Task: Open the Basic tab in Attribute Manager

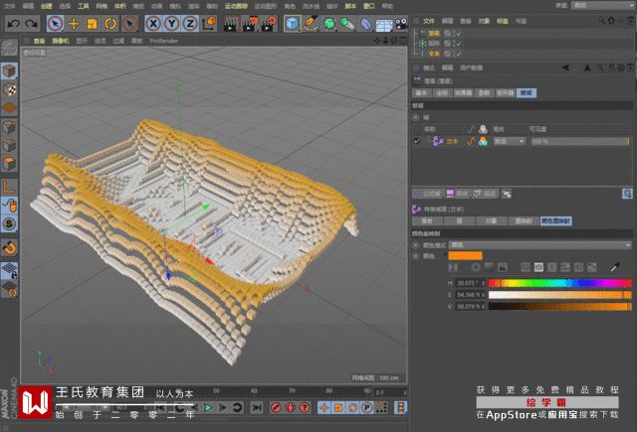Action: 421,92
